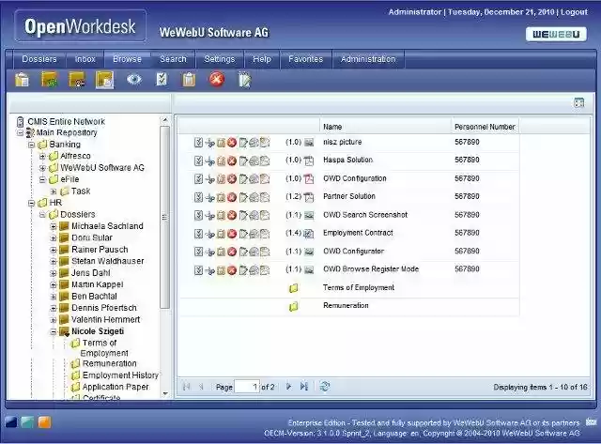Click the tree panel scroll-down arrow

(165, 393)
